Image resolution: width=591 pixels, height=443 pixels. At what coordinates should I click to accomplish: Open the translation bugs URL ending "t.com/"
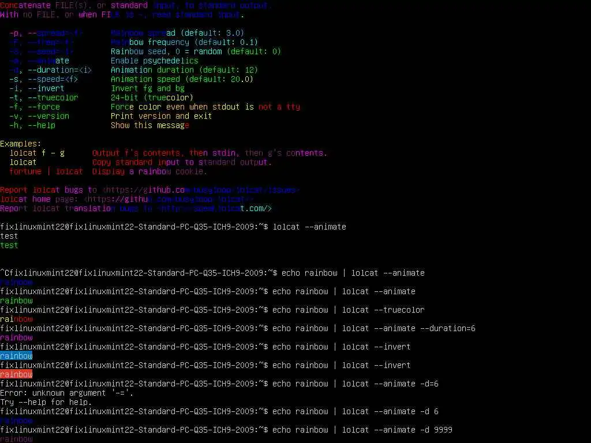(214, 208)
